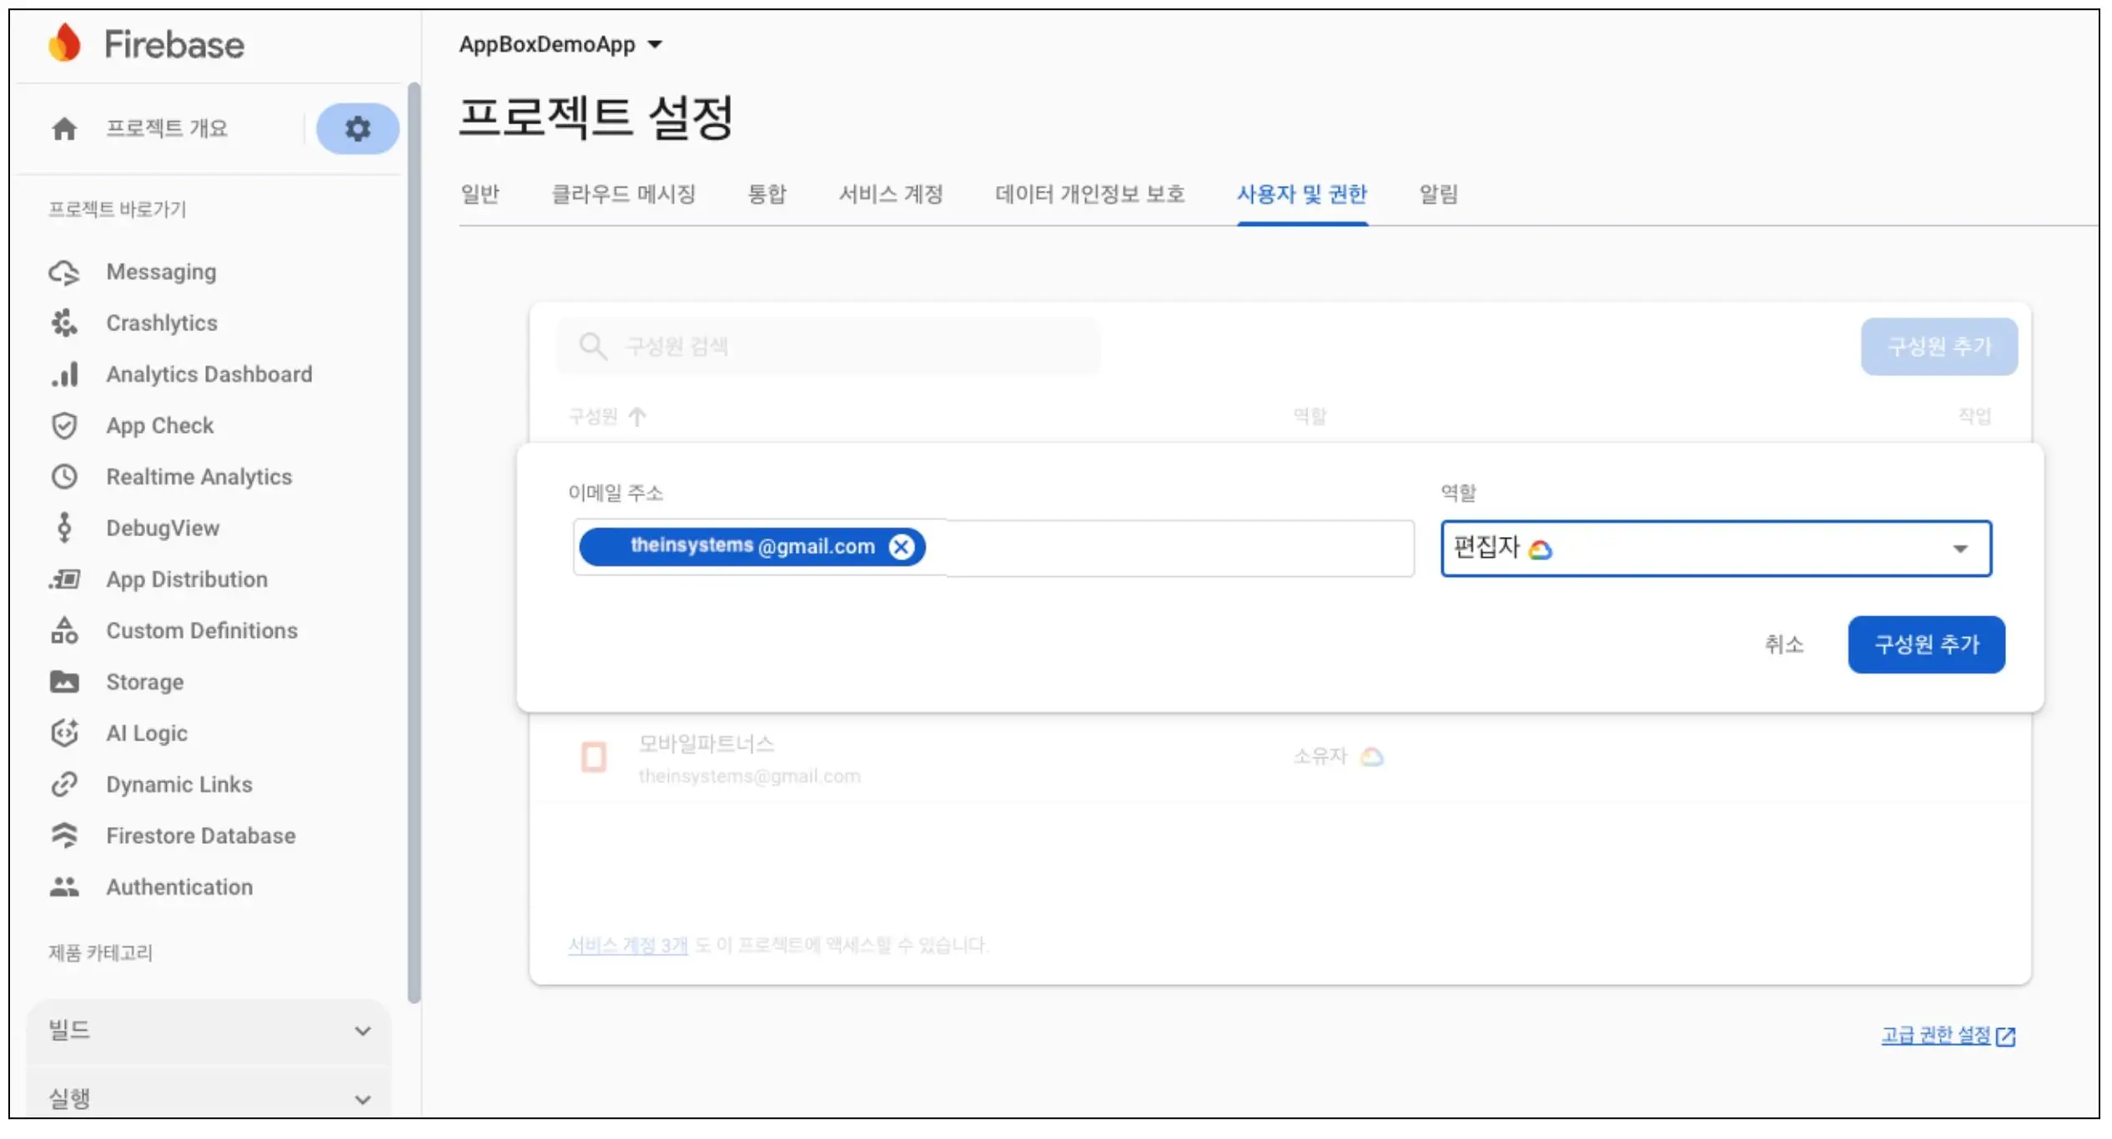Open Messaging from the sidebar

(x=161, y=272)
